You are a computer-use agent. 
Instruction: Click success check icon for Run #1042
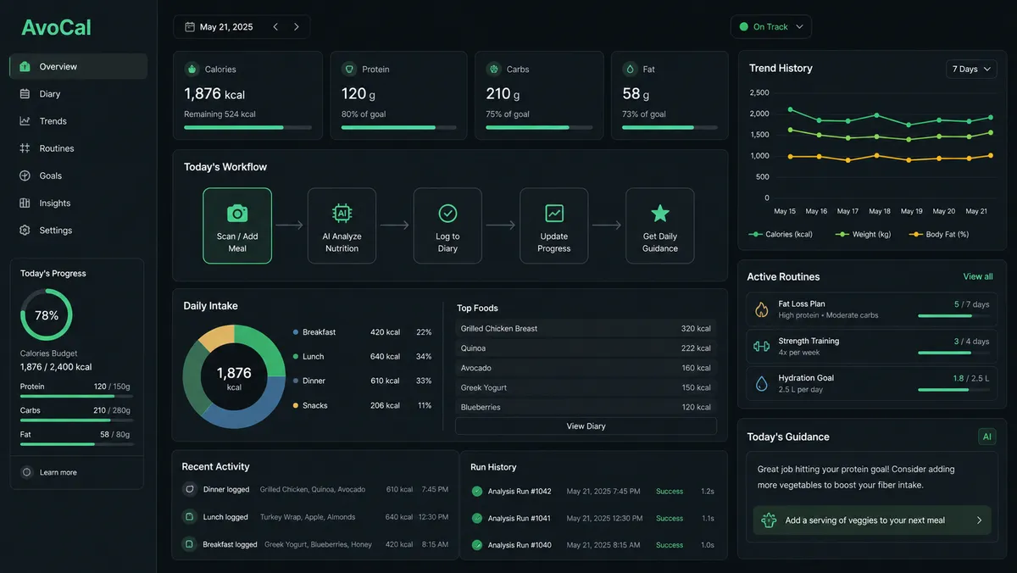[477, 491]
